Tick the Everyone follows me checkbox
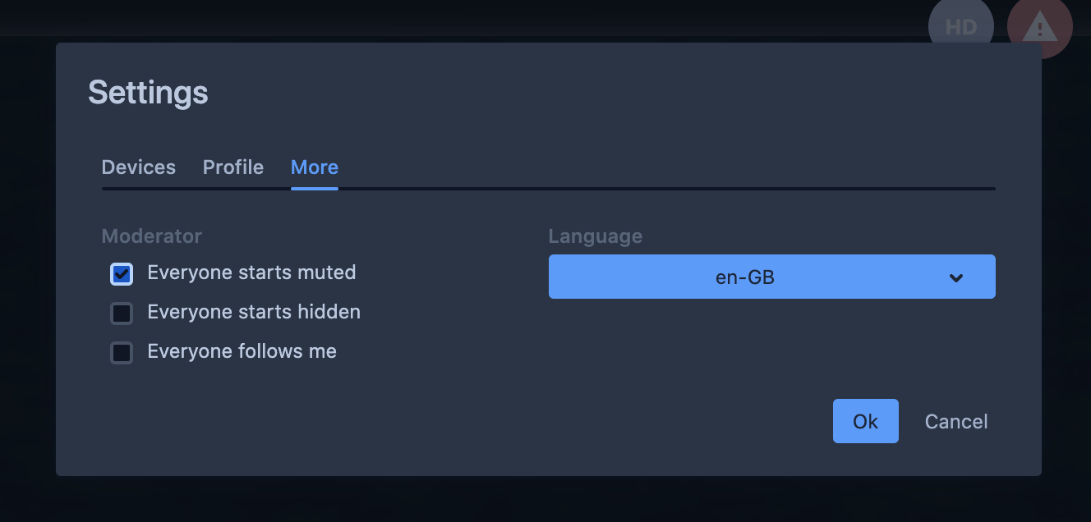 coord(122,352)
